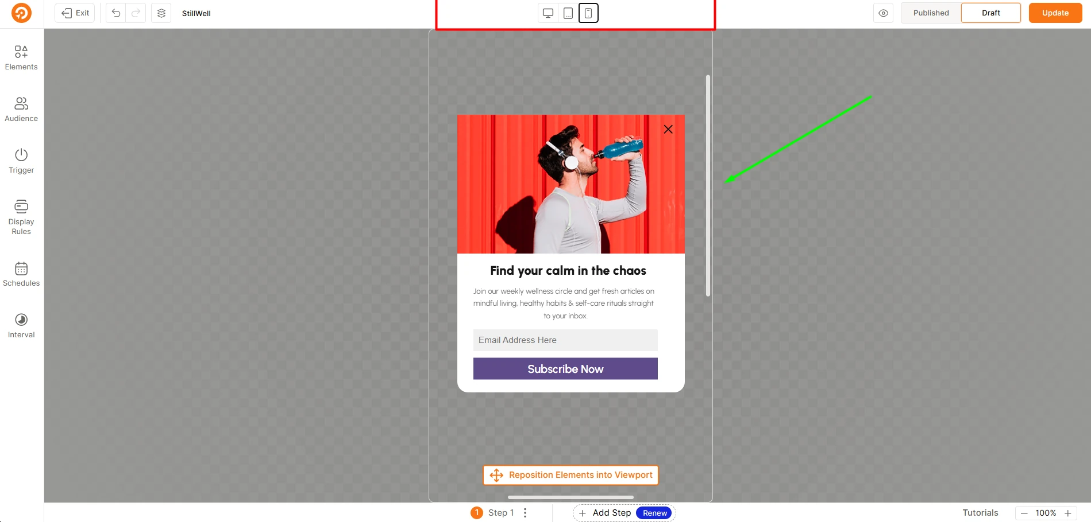The image size is (1091, 522).
Task: Undo the last change
Action: point(116,13)
